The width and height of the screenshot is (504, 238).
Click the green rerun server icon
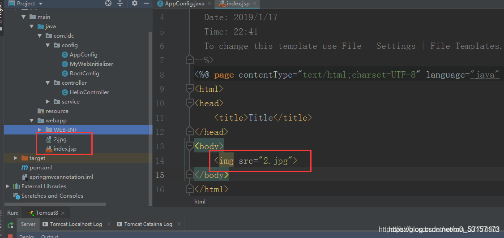11,225
